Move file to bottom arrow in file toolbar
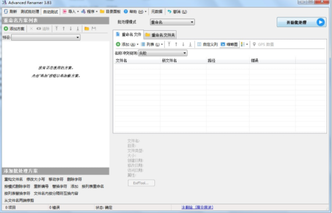This screenshot has height=213, width=332. 190,44
